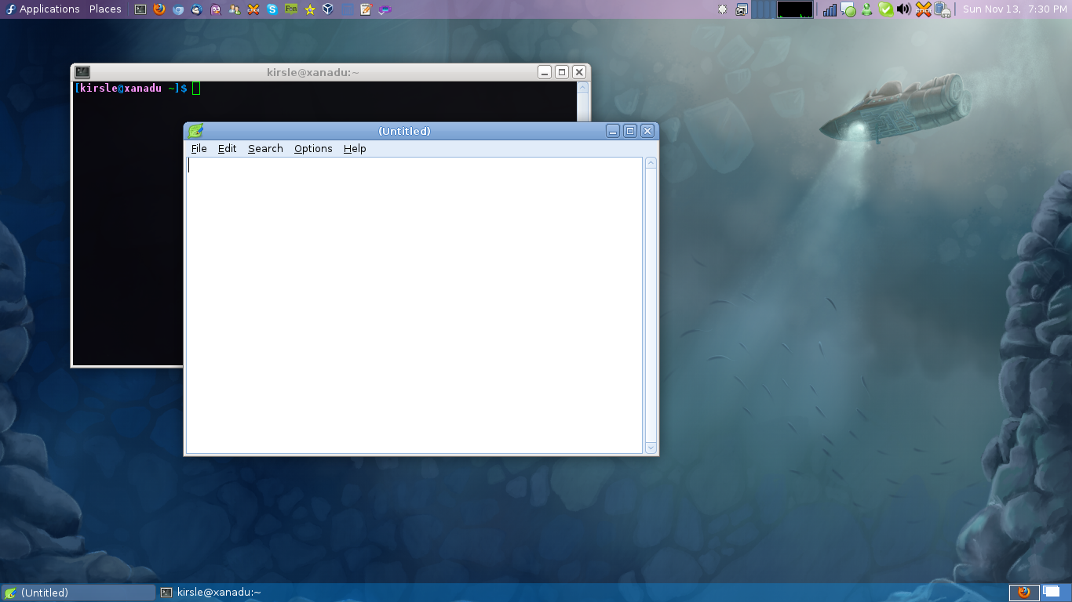Open the Search menu in the editor
Screen dimensions: 1072x602
pos(265,148)
